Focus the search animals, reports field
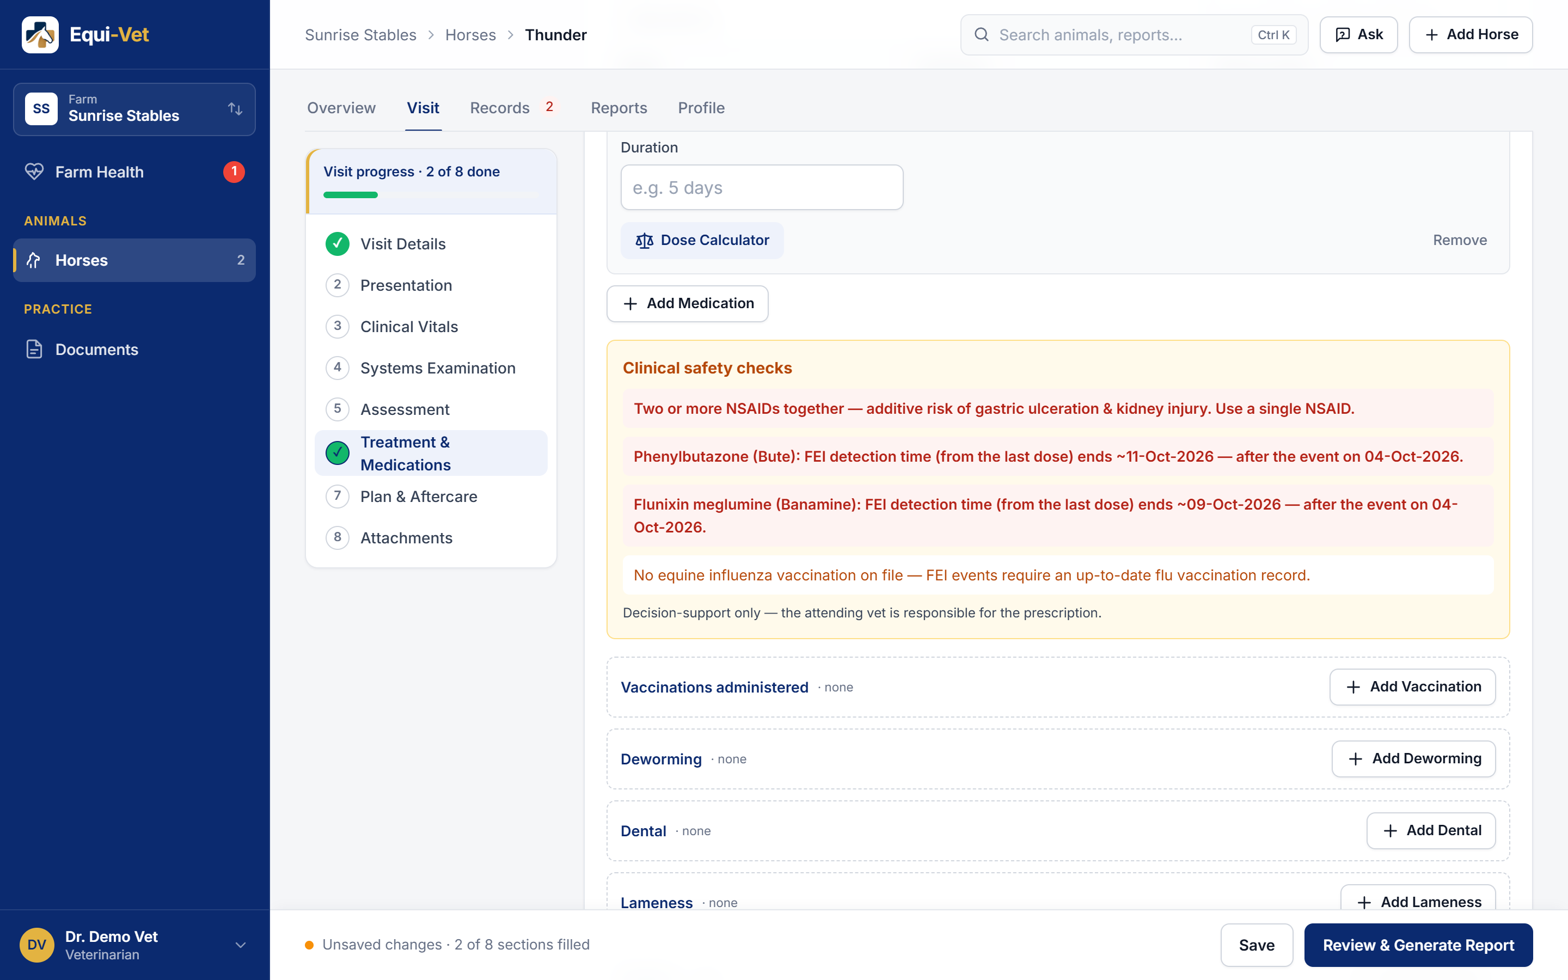The width and height of the screenshot is (1568, 980). click(1134, 34)
